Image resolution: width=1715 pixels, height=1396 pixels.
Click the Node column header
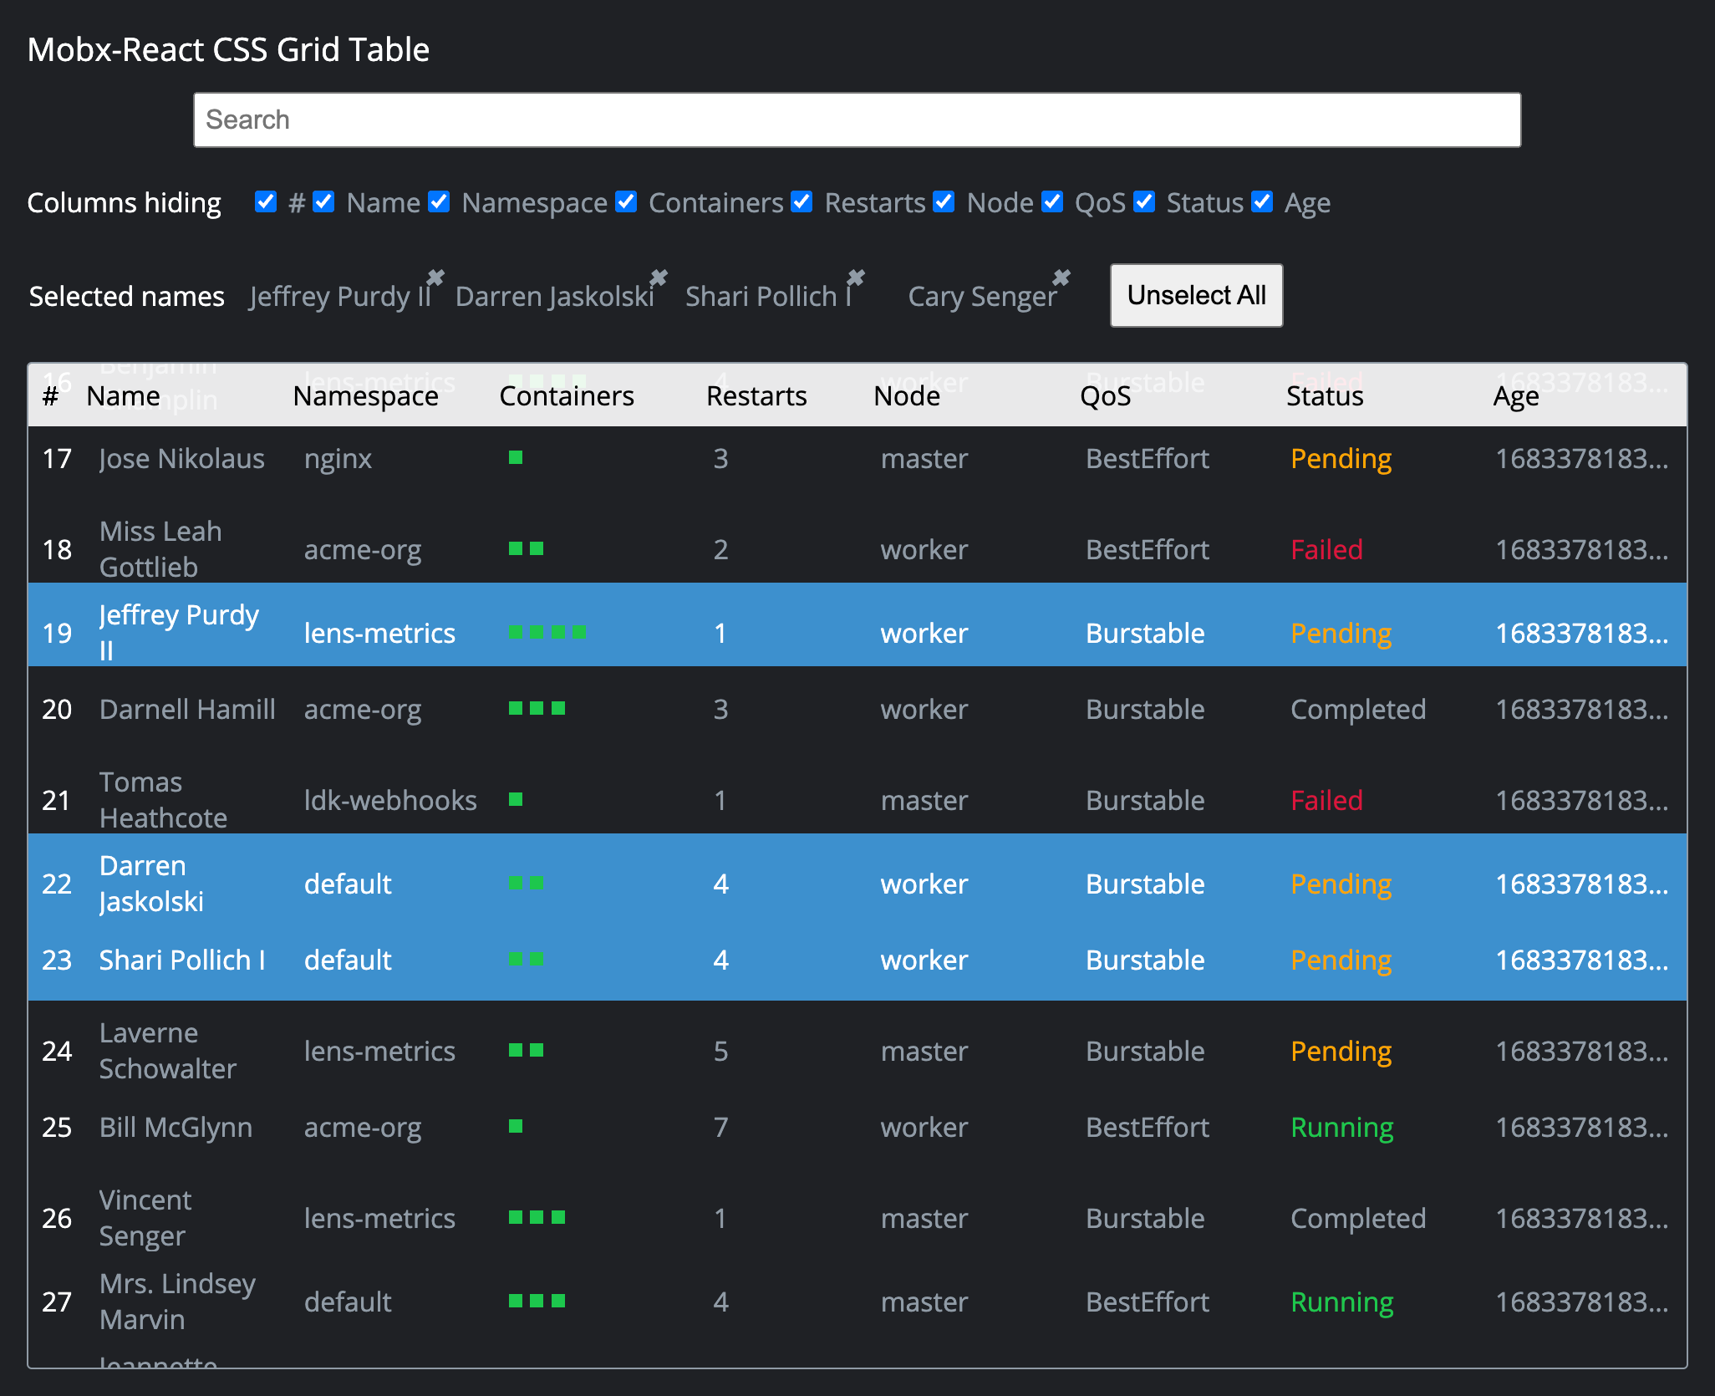coord(907,395)
